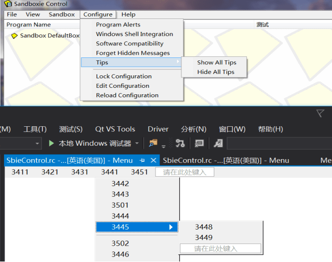
Task: Click the submenu 请在此处键入 box
Action: [x=220, y=249]
